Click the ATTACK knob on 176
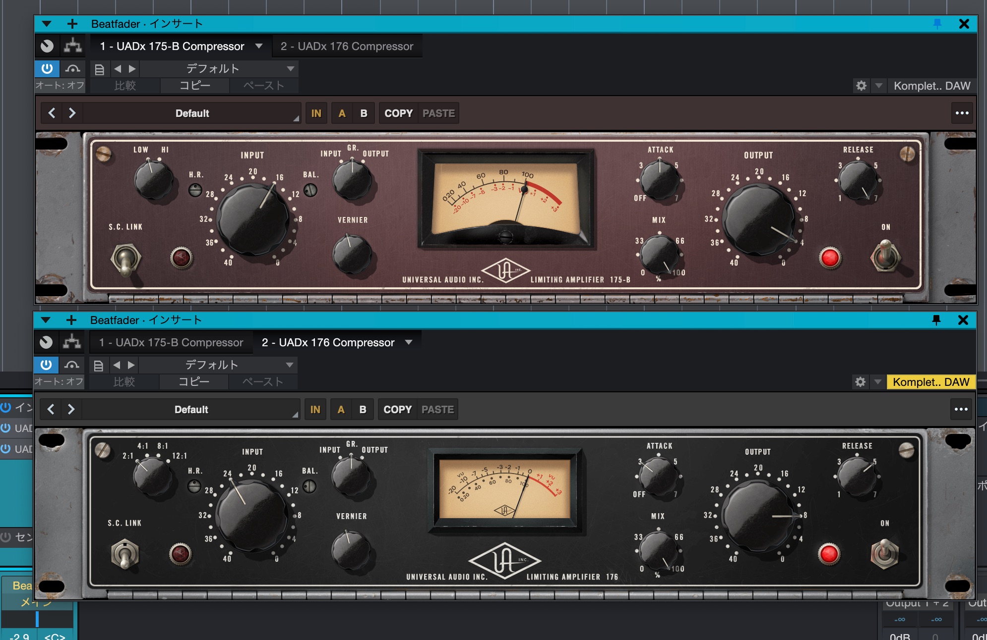The height and width of the screenshot is (640, 987). (x=658, y=476)
